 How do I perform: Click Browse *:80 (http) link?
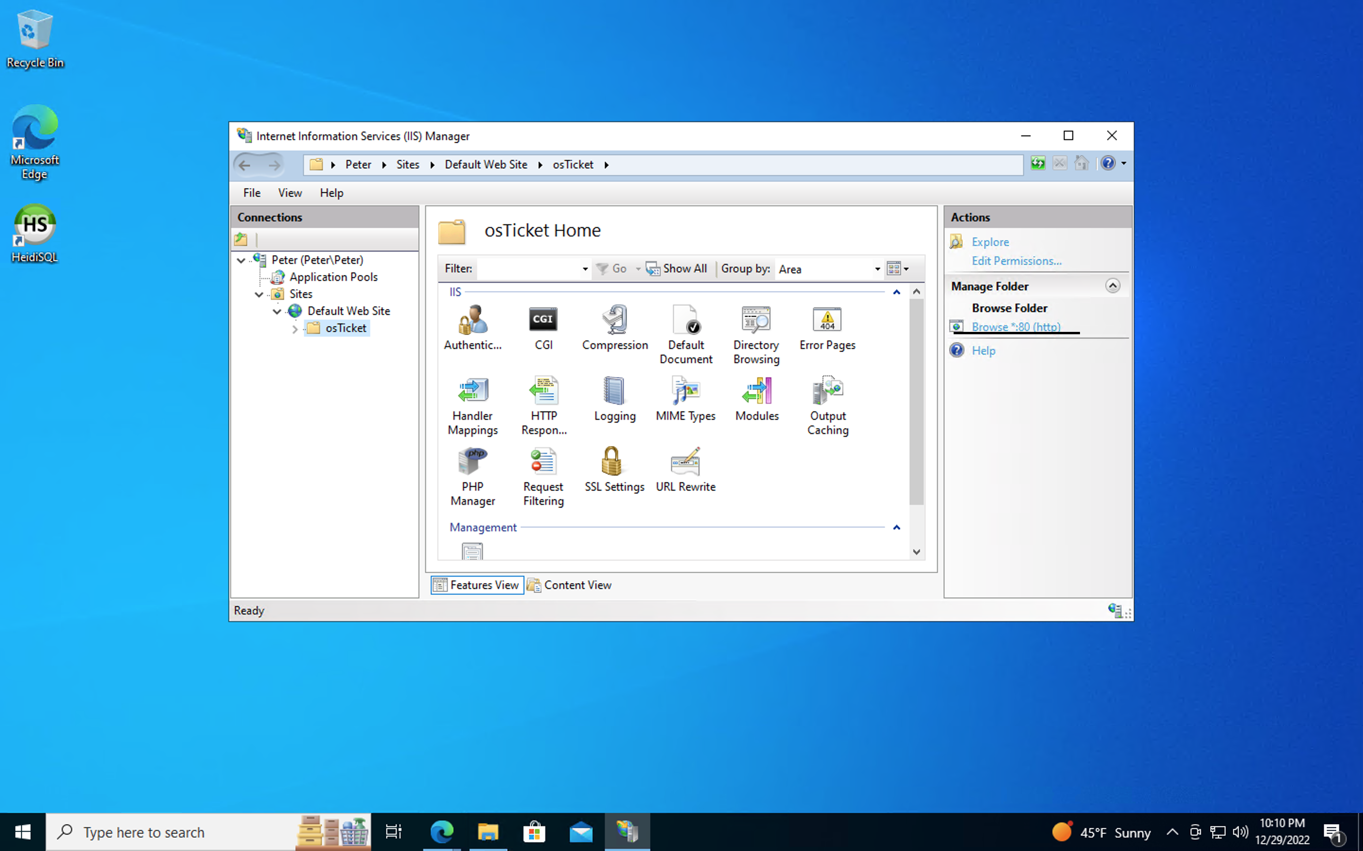1016,326
